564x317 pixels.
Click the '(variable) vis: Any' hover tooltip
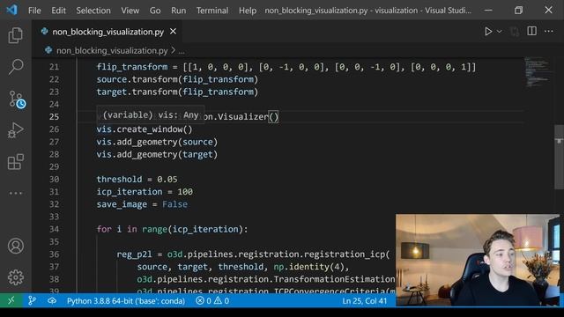tap(151, 115)
